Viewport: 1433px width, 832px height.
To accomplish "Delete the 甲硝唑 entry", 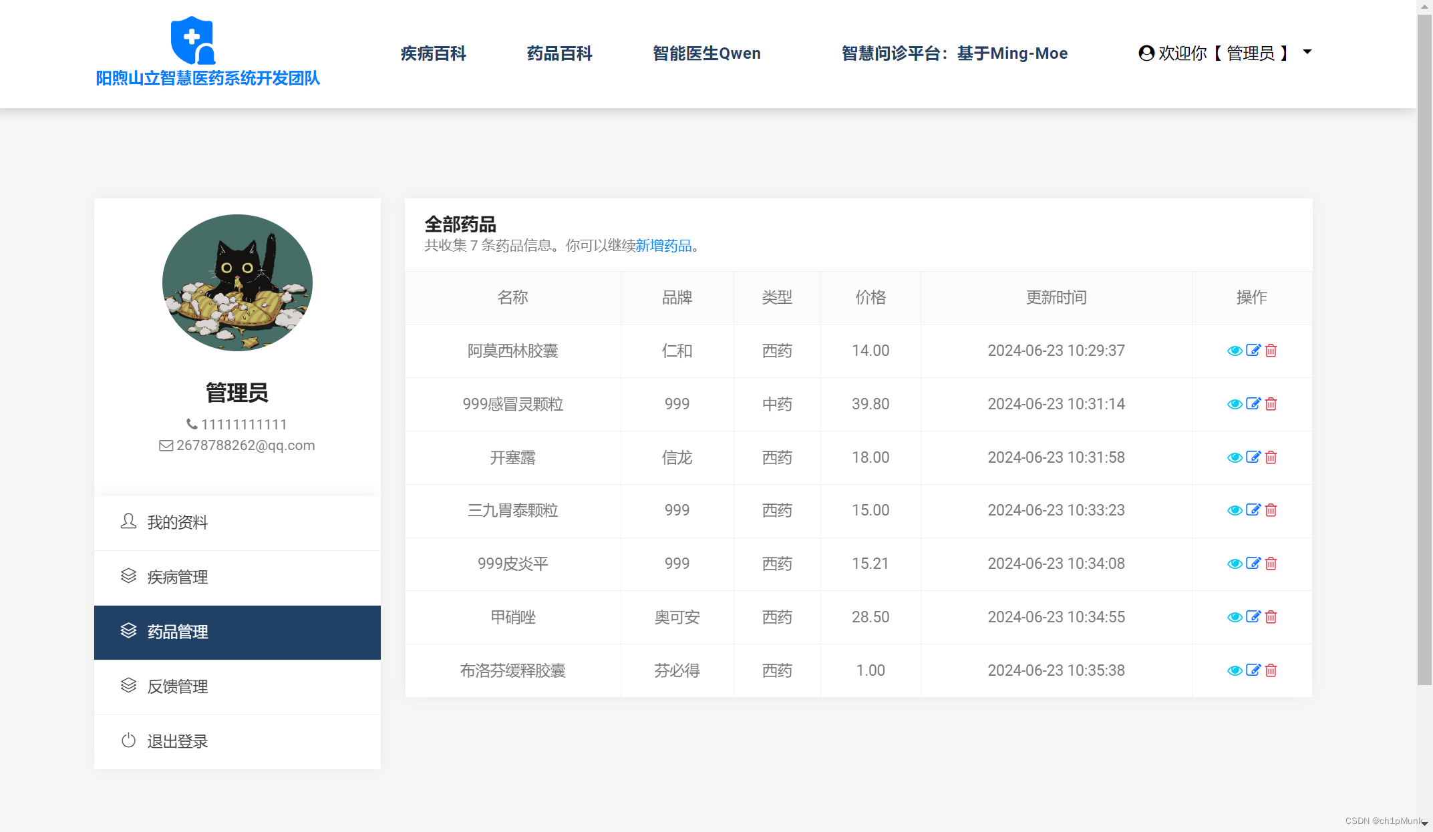I will [1271, 617].
